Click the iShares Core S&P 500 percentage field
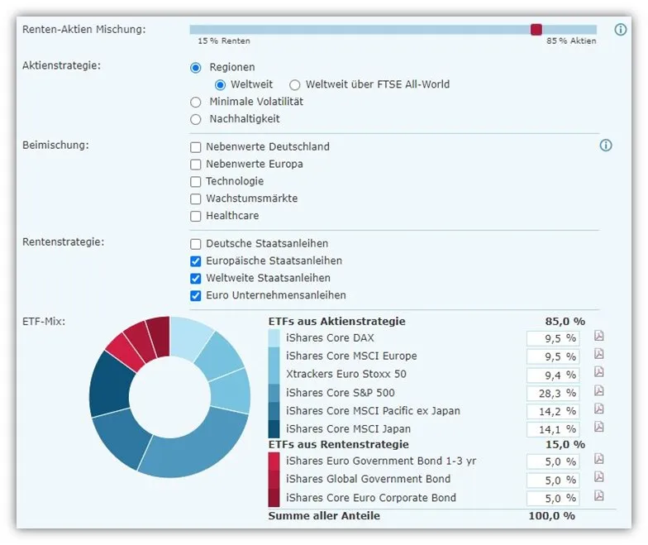The width and height of the screenshot is (648, 545). [x=552, y=393]
